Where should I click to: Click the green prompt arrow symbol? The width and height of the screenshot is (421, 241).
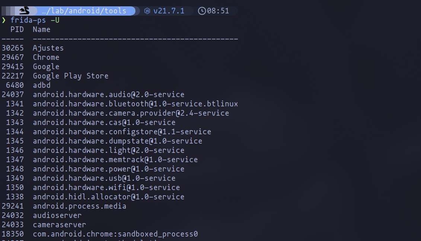pos(4,20)
